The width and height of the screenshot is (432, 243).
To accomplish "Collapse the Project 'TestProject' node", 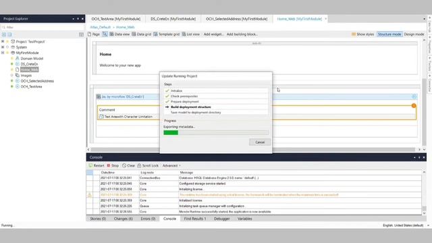I will coord(3,41).
